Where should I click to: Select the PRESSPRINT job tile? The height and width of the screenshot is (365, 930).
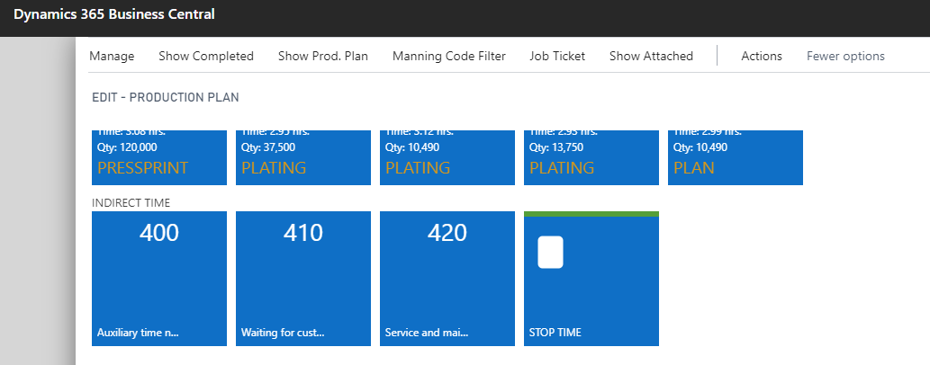coord(159,157)
